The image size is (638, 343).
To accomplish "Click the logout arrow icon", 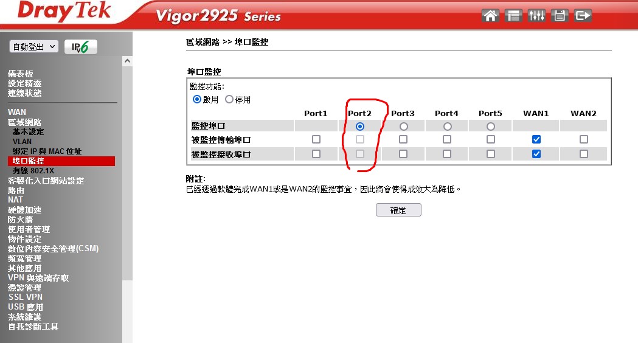I will click(583, 15).
